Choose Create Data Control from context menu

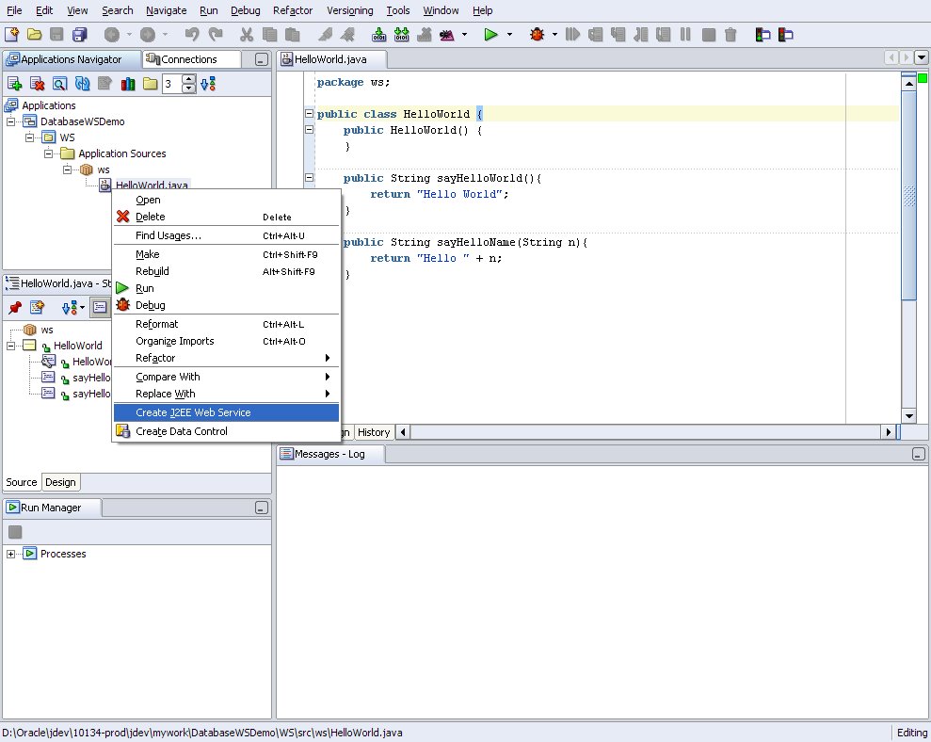226,431
